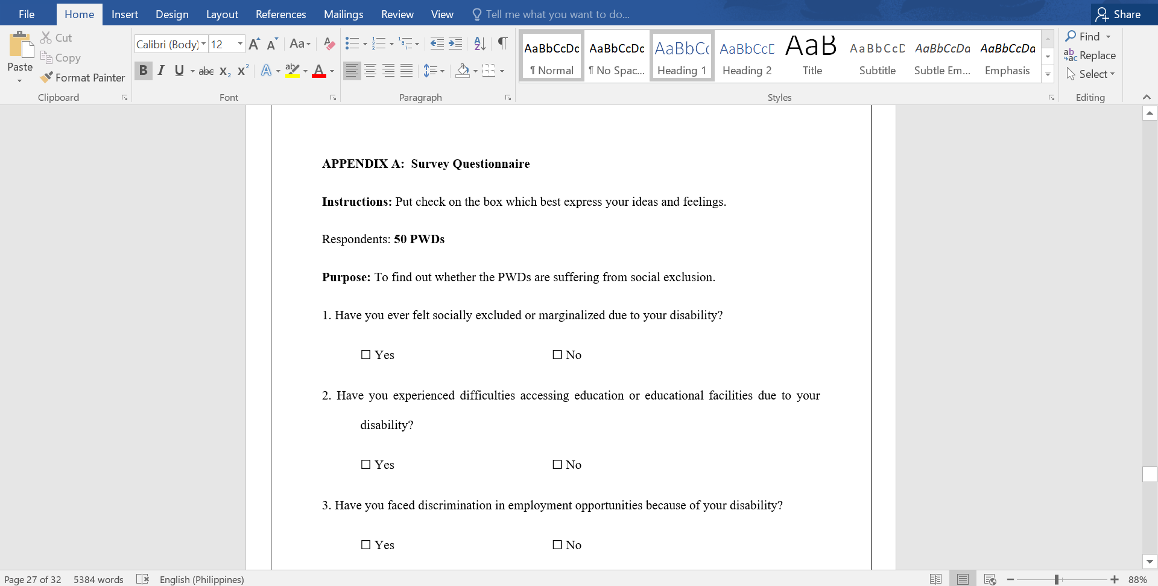Click Find in the Editing group
Viewport: 1158px width, 586px height.
1088,36
